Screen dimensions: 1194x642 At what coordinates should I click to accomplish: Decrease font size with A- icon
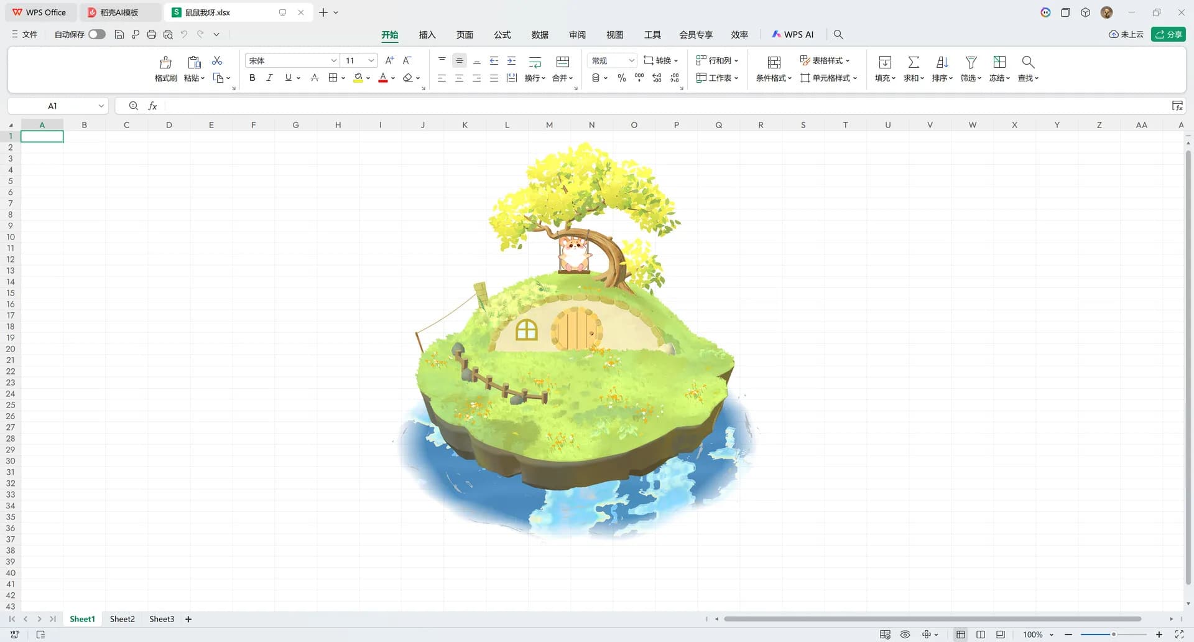(x=407, y=60)
